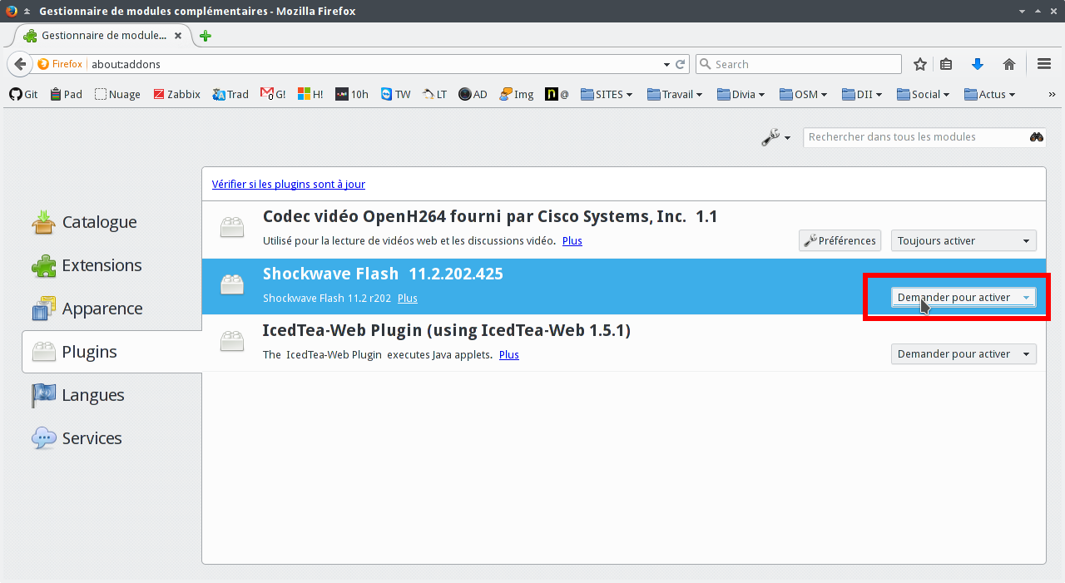Open the wrench tools dropdown for modules
This screenshot has height=583, width=1065.
pos(776,137)
